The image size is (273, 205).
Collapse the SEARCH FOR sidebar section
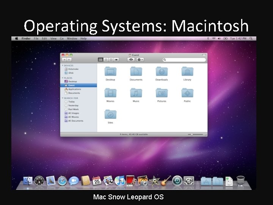(x=63, y=98)
